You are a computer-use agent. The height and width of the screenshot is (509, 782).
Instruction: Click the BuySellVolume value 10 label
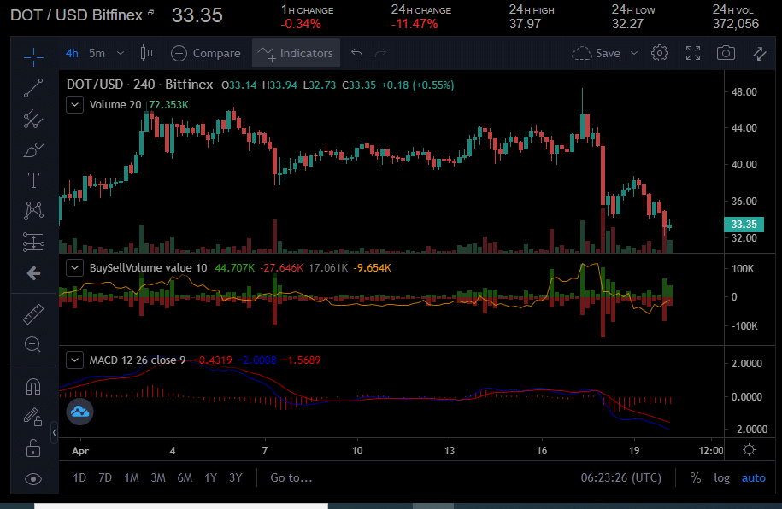[x=148, y=268]
